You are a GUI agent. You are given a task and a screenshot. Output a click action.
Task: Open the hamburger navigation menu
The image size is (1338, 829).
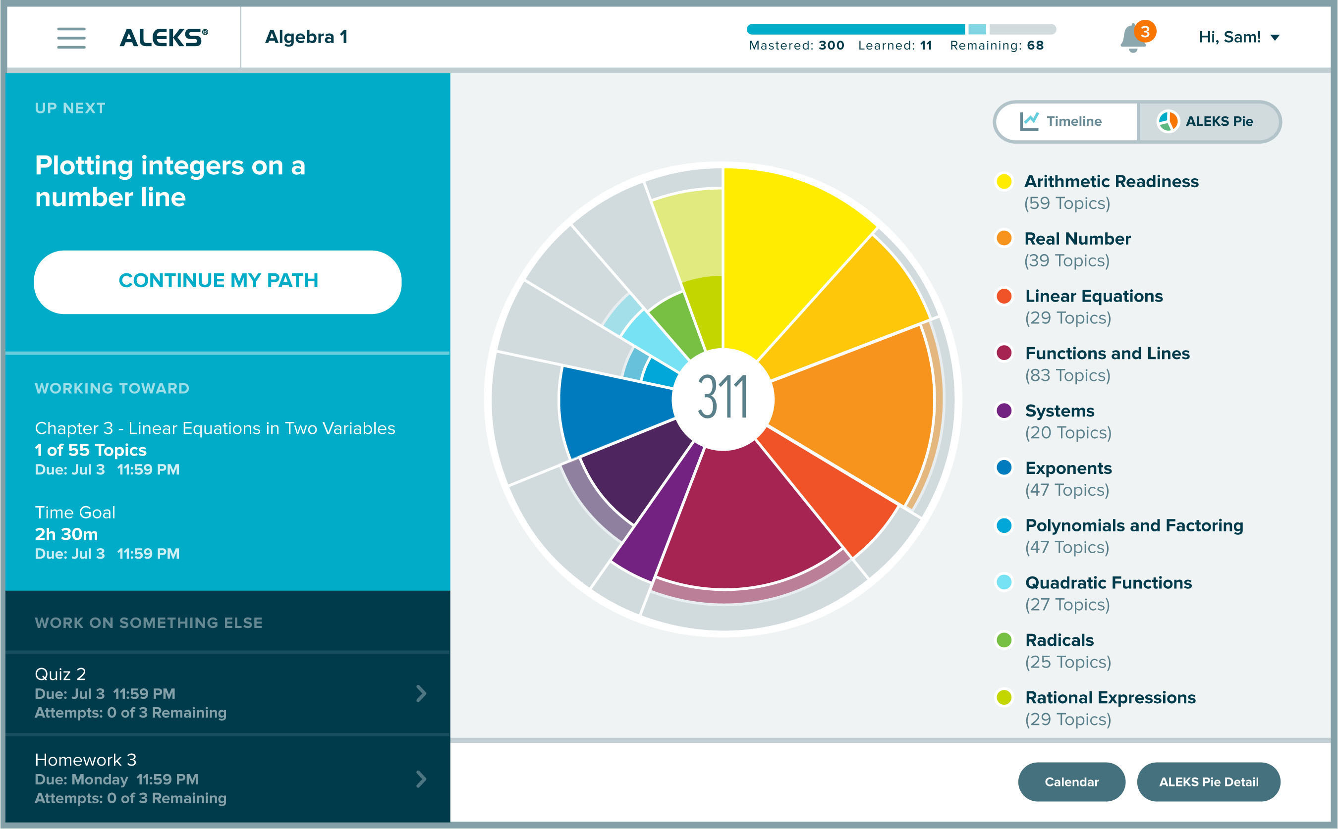[x=71, y=38]
